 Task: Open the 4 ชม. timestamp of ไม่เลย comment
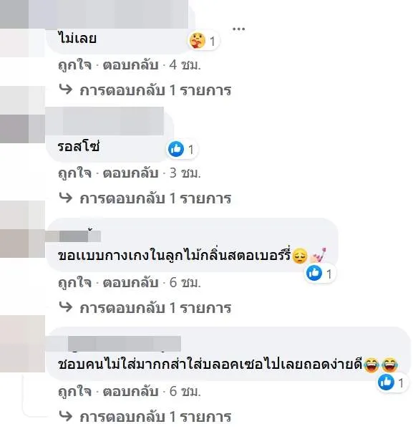click(185, 65)
